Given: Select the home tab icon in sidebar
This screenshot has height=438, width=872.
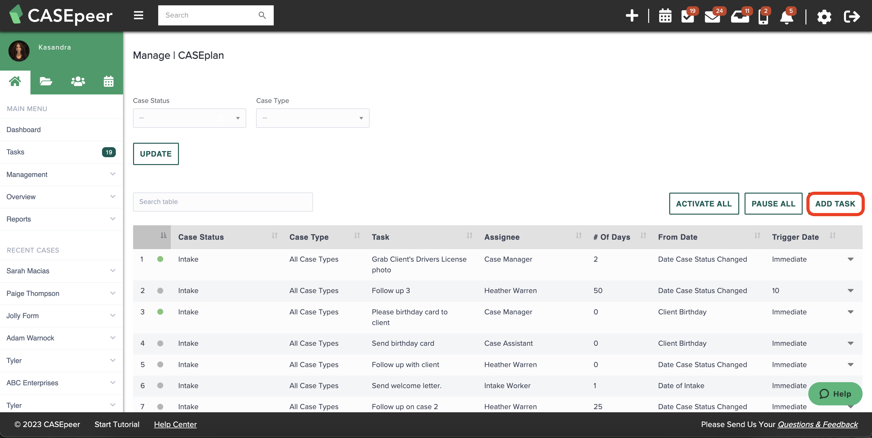Looking at the screenshot, I should coord(15,82).
